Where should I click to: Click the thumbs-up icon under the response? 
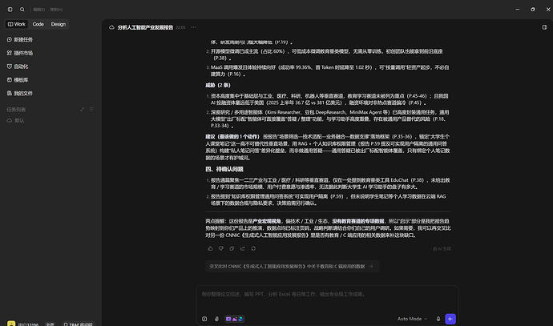click(210, 248)
